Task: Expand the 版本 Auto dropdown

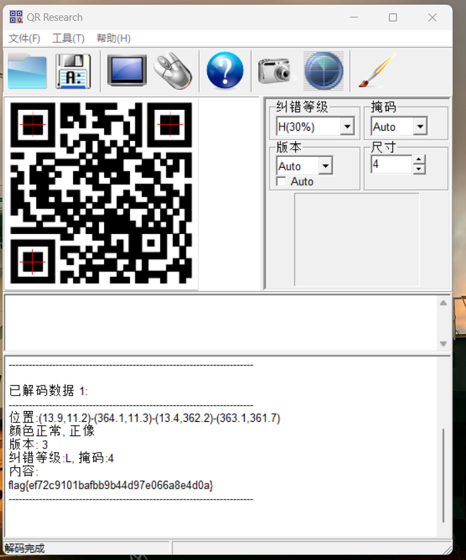Action: (x=325, y=166)
